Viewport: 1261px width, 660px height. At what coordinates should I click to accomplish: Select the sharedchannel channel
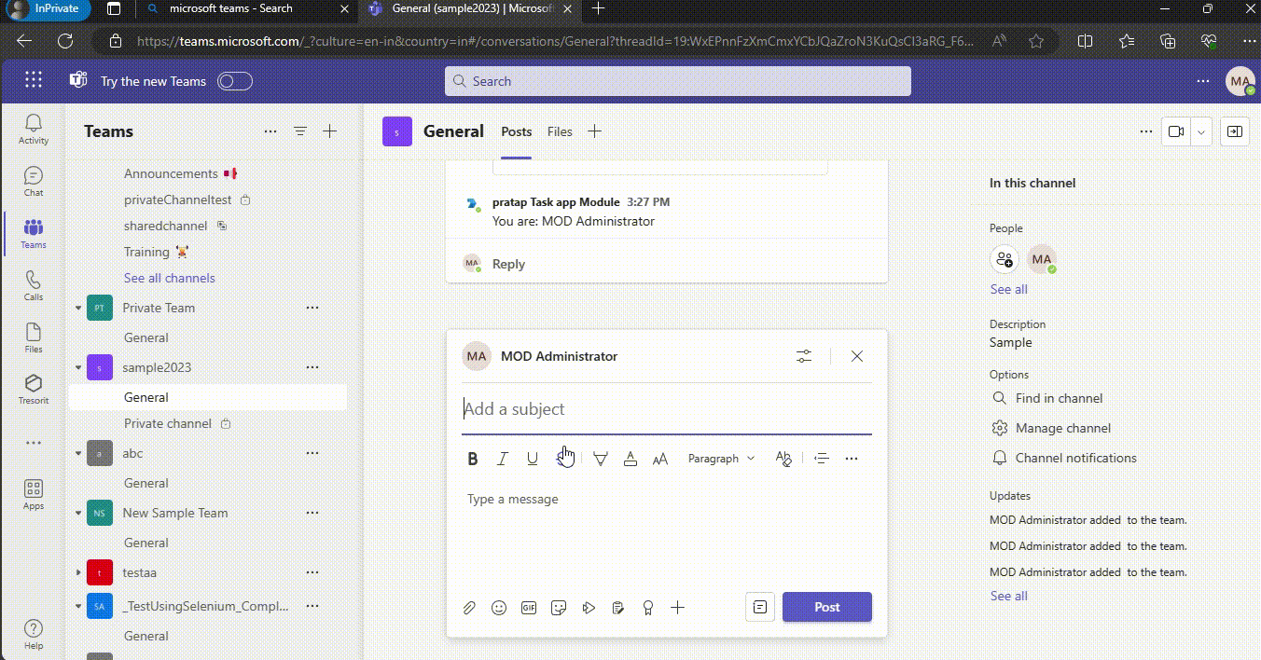point(166,226)
